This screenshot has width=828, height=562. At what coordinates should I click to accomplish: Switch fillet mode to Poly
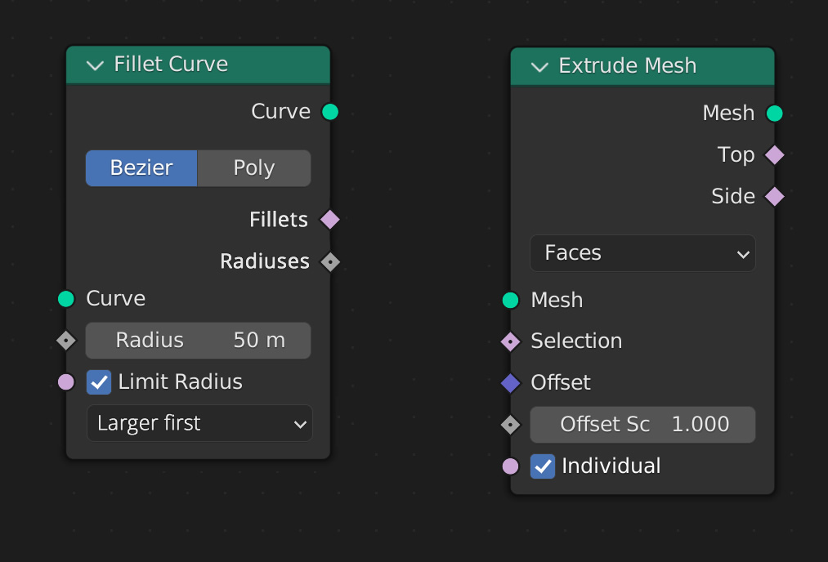tap(254, 168)
